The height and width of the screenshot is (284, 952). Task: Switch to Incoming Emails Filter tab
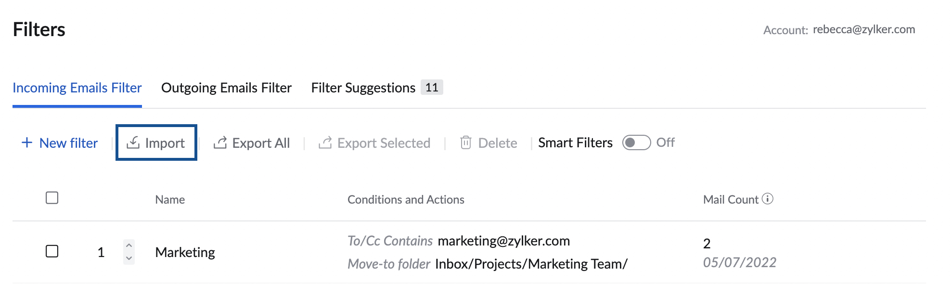tap(77, 88)
